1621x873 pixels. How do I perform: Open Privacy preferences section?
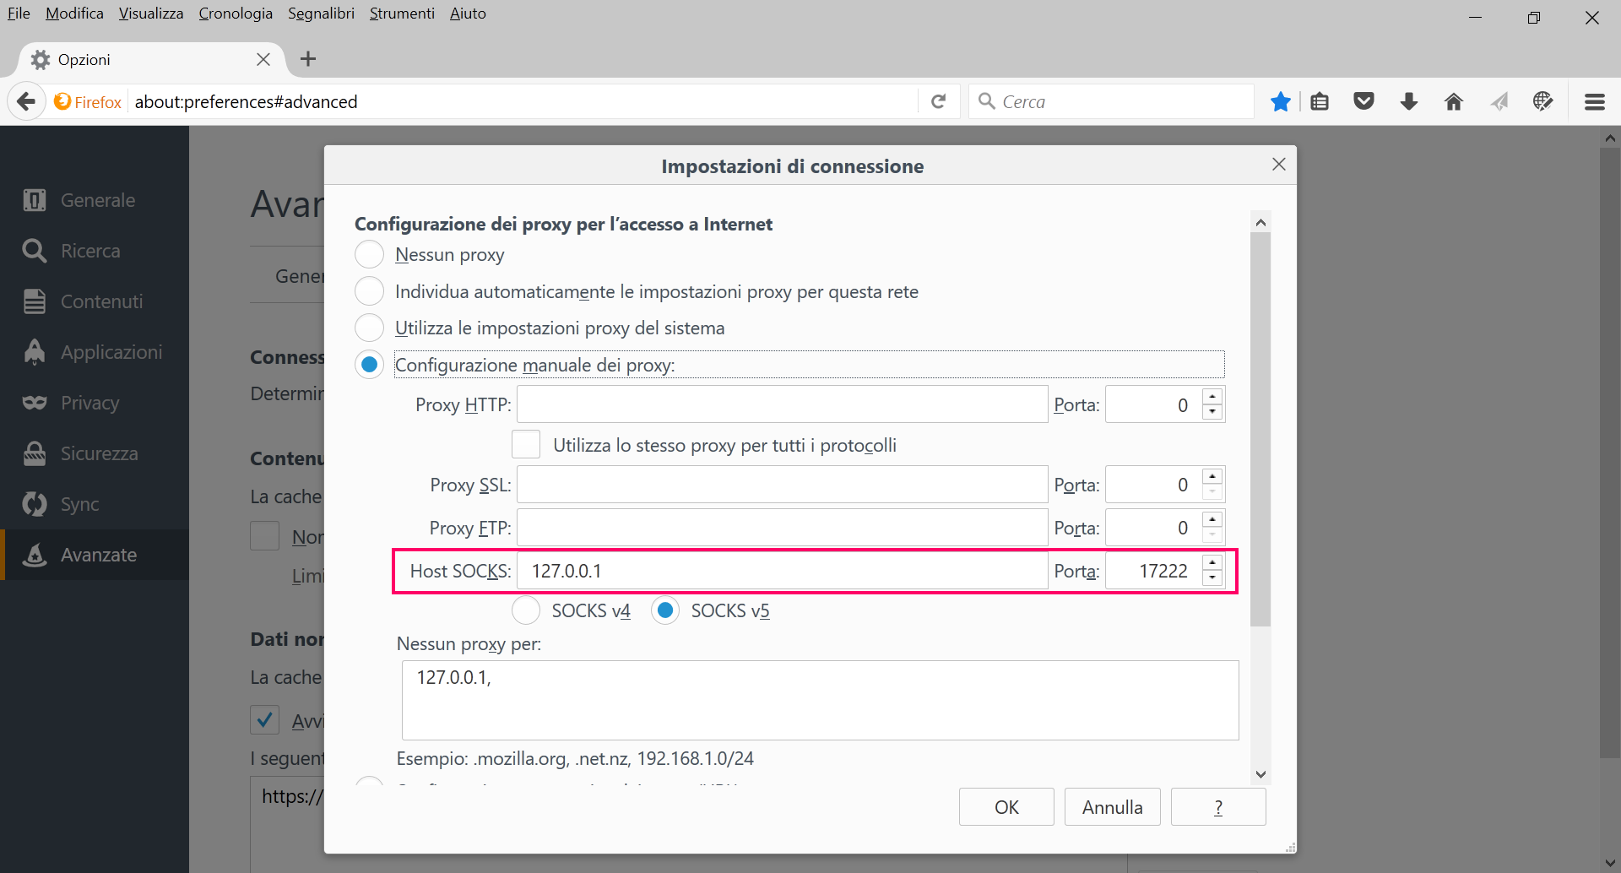[x=95, y=403]
